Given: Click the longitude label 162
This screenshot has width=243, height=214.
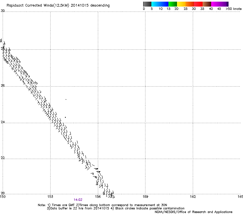Looking at the screenshot, I should (x=193, y=197).
